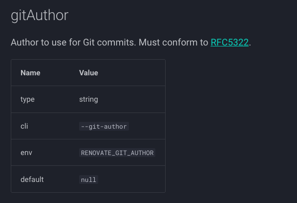Select the env row label

point(26,153)
